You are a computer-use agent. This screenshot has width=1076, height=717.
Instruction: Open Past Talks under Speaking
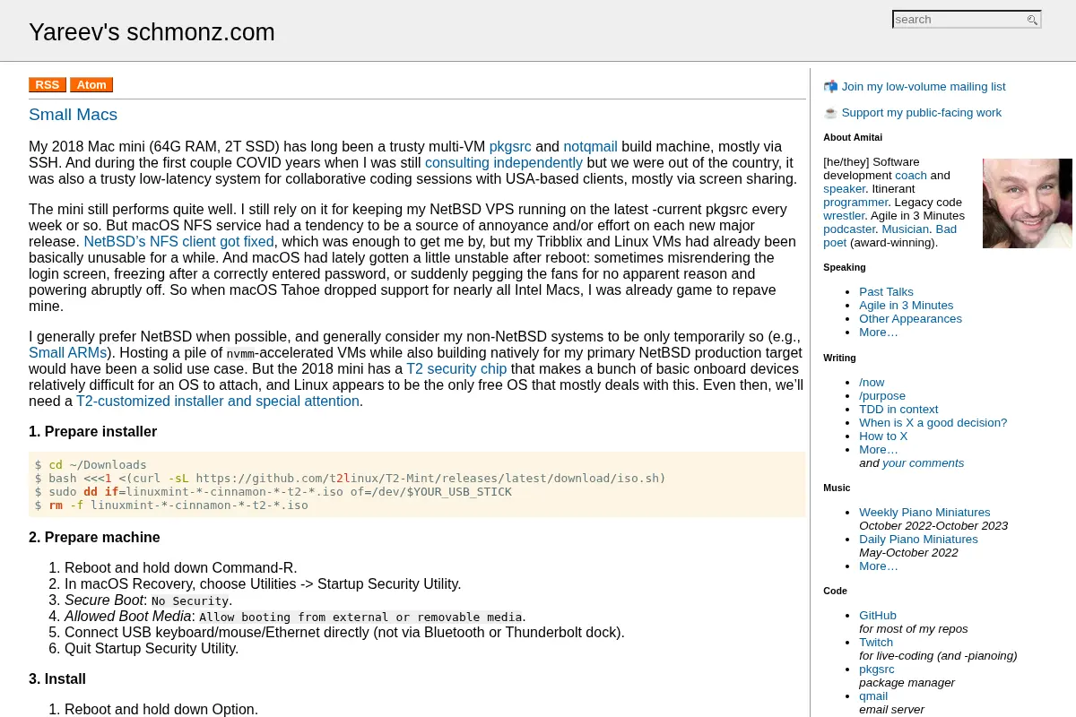pyautogui.click(x=886, y=292)
